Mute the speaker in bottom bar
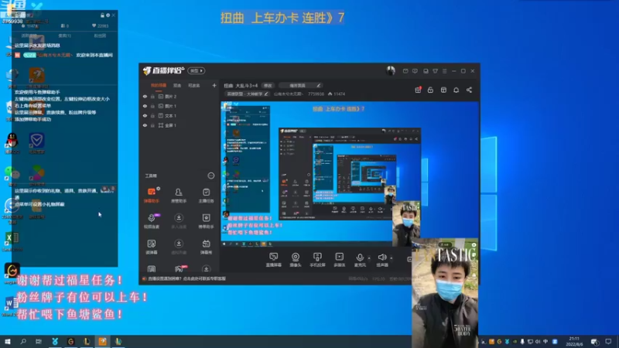Screen dimensions: 619x348 coord(381,258)
